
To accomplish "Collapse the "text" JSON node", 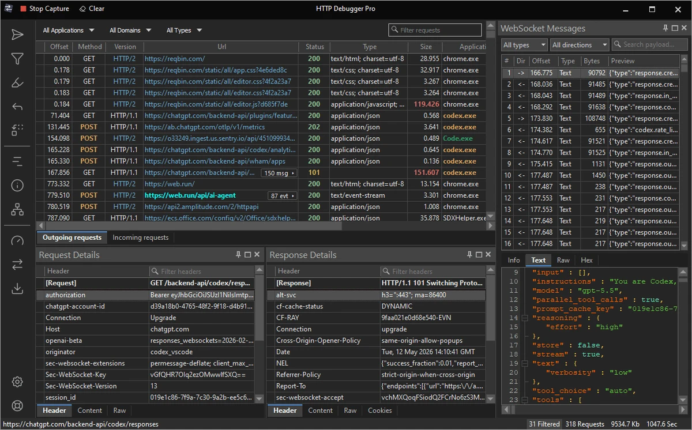I will pyautogui.click(x=524, y=364).
